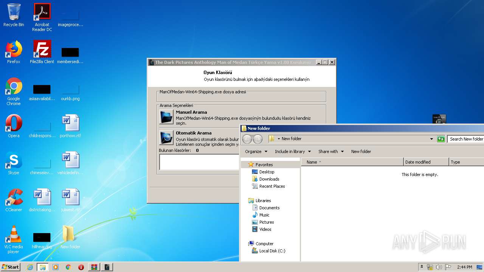Open Recycle Bin on the desktop
Viewport: 484px width, 272px height.
[14, 15]
